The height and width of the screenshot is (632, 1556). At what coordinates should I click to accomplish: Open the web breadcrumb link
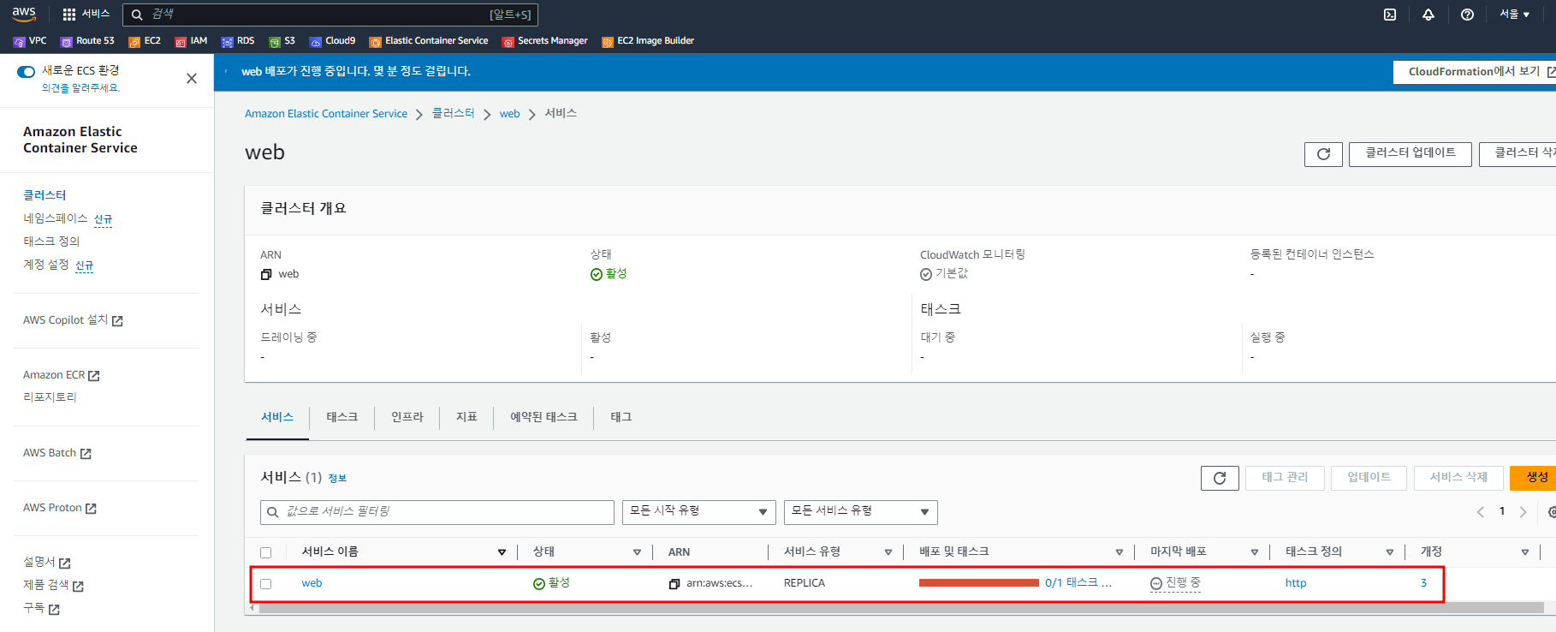(x=510, y=114)
